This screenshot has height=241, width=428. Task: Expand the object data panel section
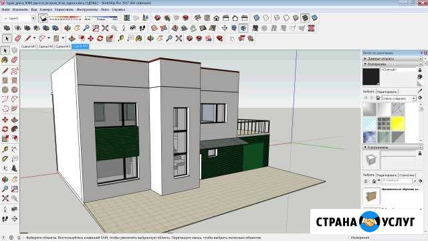pyautogui.click(x=391, y=58)
